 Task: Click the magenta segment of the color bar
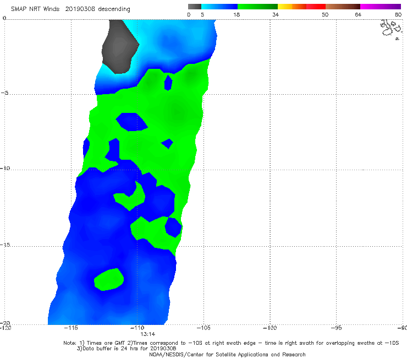[381, 7]
